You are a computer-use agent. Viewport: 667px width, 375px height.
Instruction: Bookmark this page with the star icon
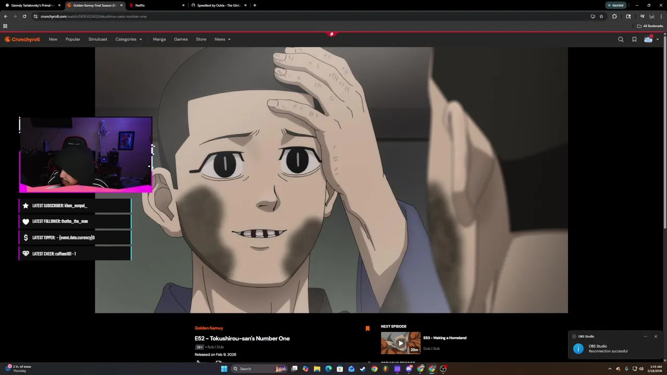(601, 16)
